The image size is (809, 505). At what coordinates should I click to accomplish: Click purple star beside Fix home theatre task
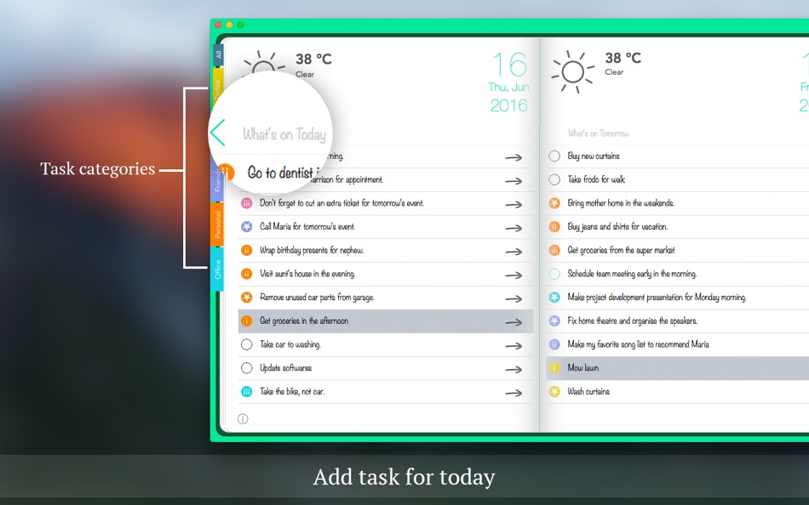point(554,321)
